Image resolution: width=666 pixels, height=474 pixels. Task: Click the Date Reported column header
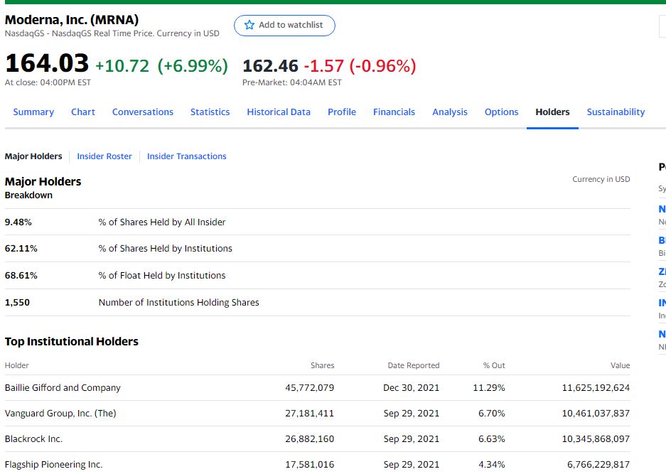(x=414, y=365)
